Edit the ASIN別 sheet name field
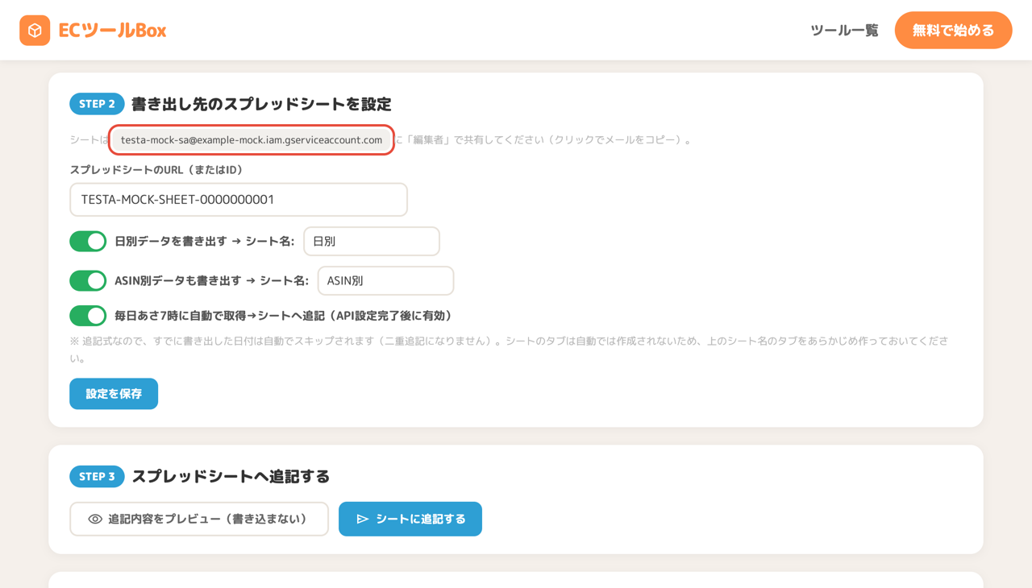Viewport: 1032px width, 588px height. tap(385, 280)
